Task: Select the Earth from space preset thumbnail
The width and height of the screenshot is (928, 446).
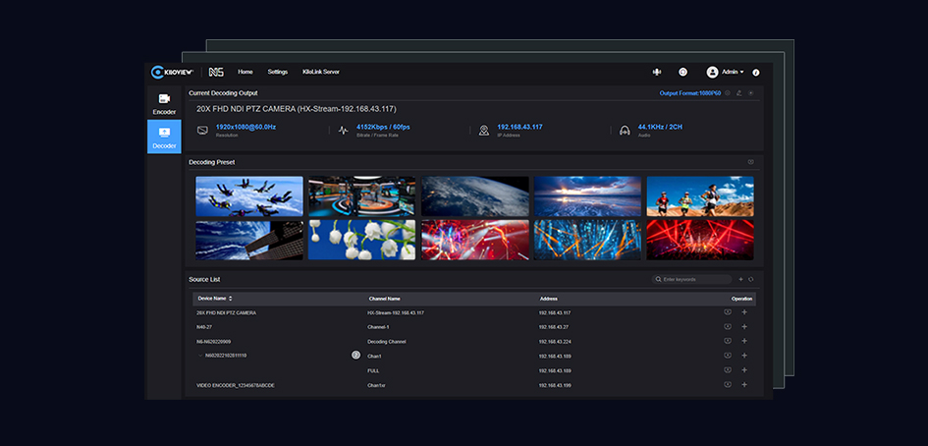Action: tap(474, 196)
